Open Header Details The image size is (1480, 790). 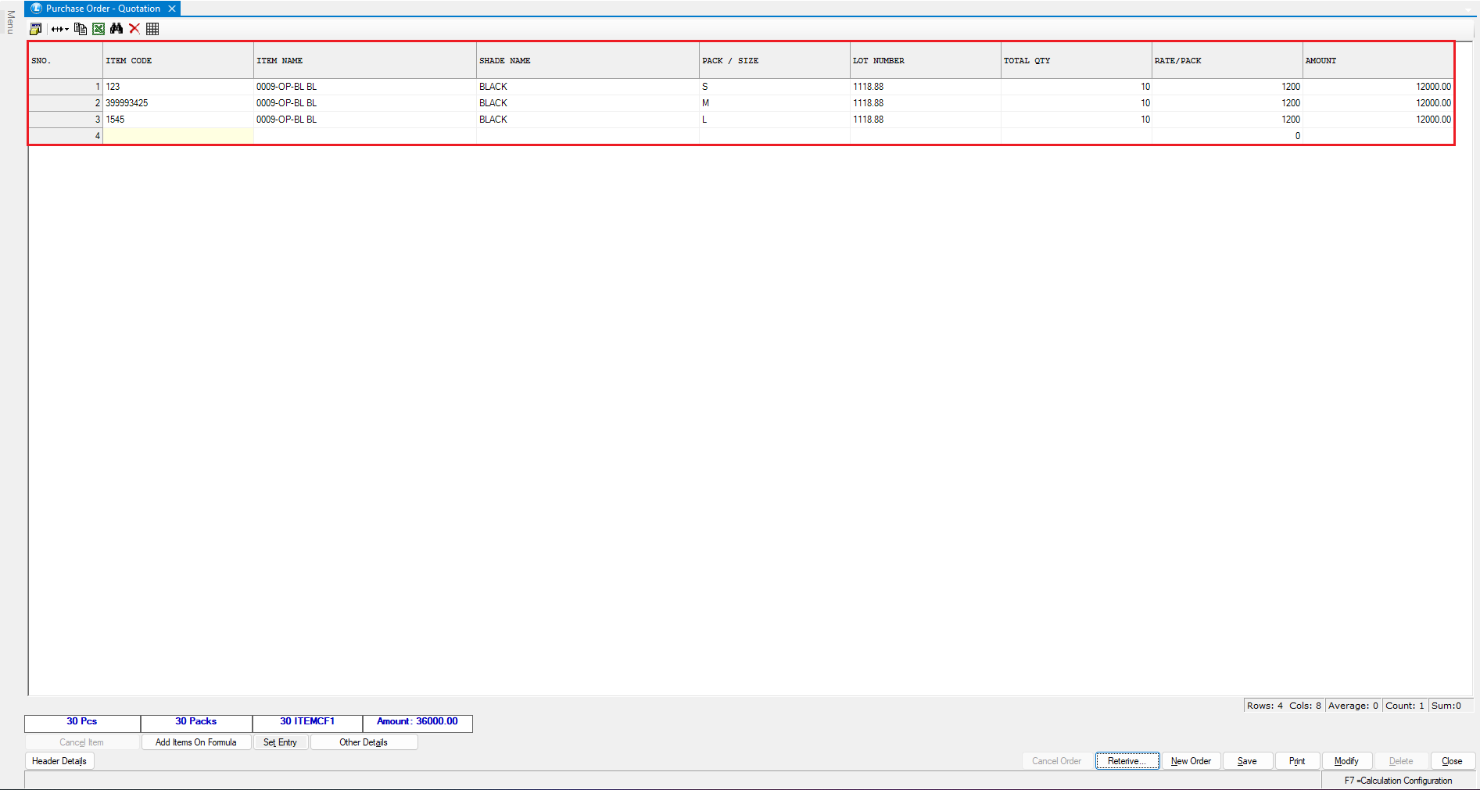click(59, 761)
